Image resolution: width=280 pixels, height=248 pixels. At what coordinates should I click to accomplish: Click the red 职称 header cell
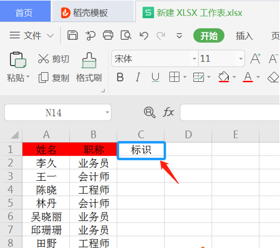93,149
